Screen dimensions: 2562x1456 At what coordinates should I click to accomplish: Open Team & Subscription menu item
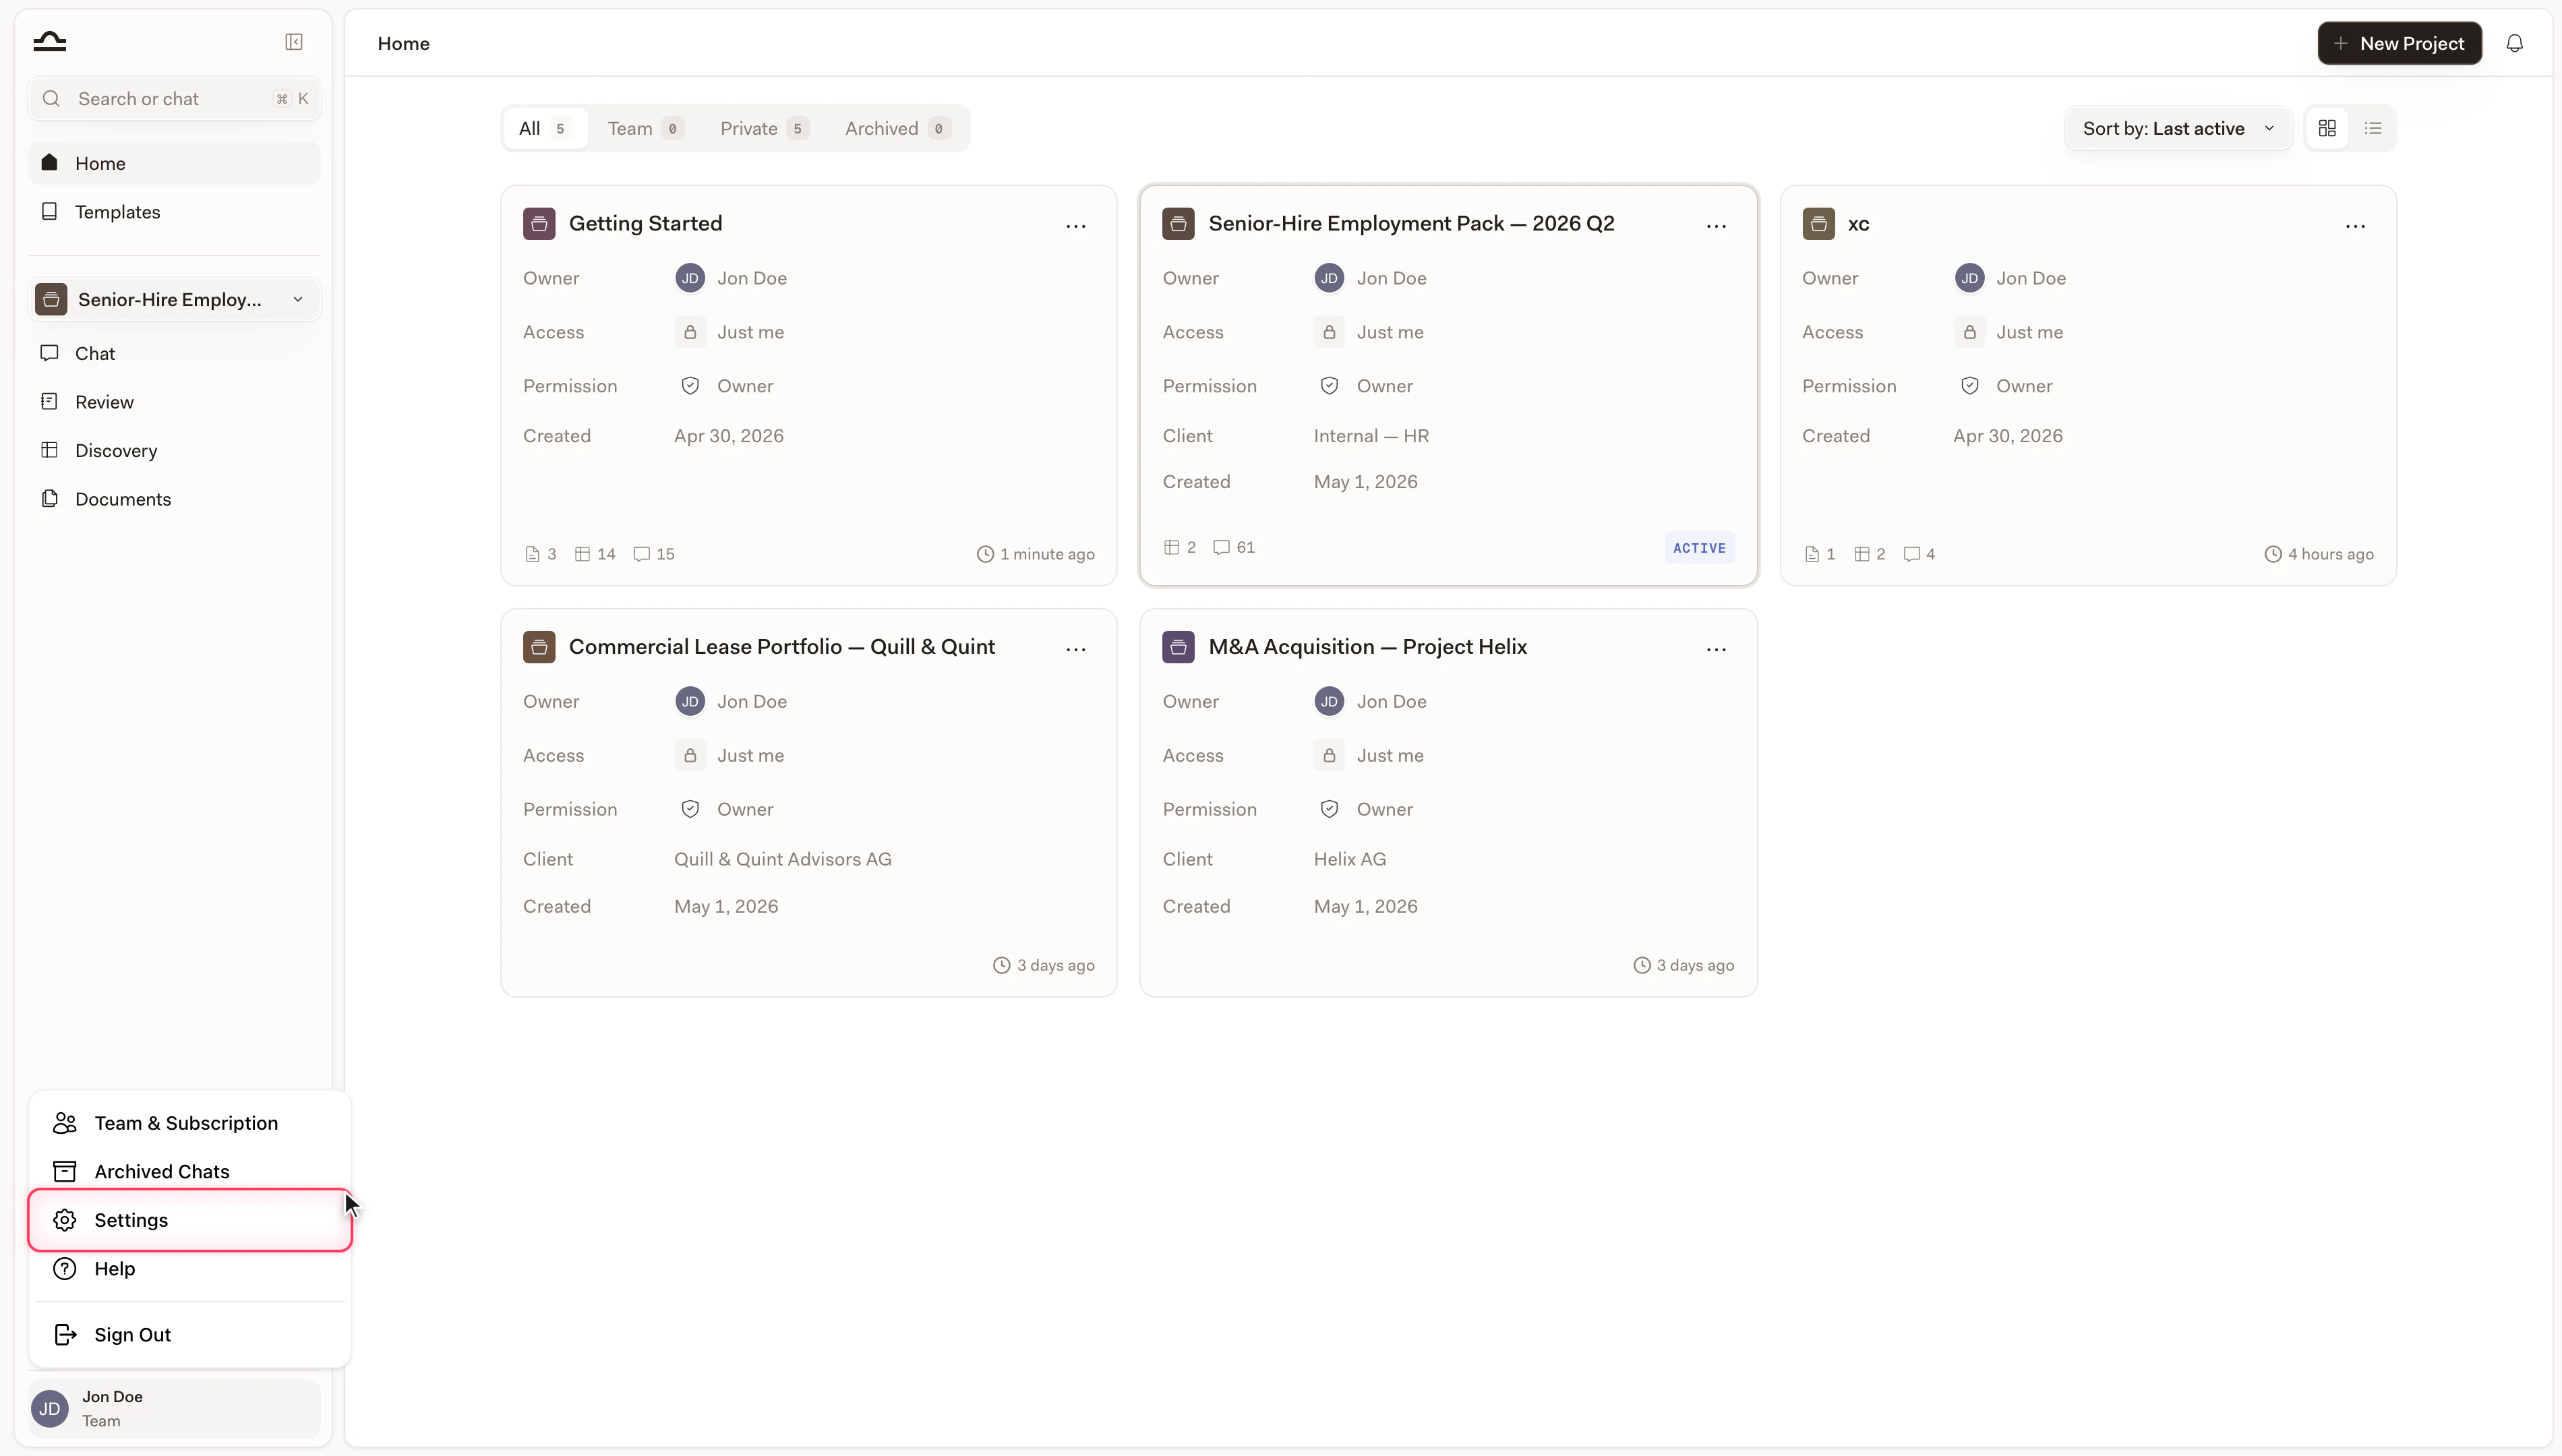(x=190, y=1123)
